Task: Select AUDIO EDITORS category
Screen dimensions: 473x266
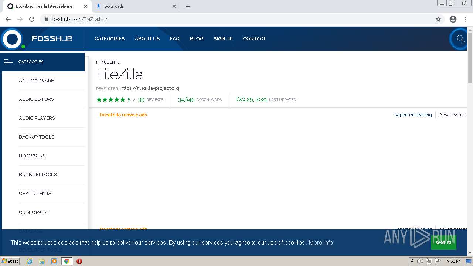Action: pyautogui.click(x=36, y=99)
